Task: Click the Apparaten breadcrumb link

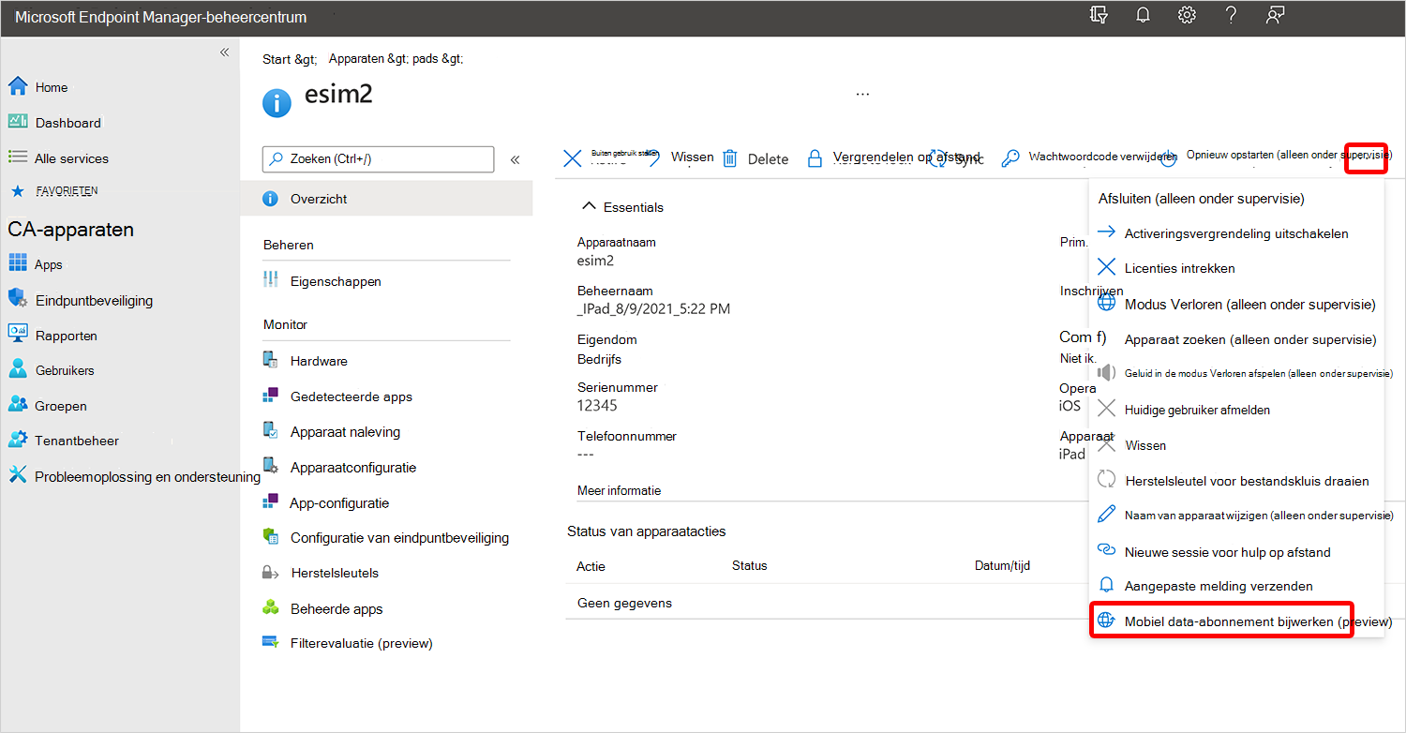Action: (355, 58)
